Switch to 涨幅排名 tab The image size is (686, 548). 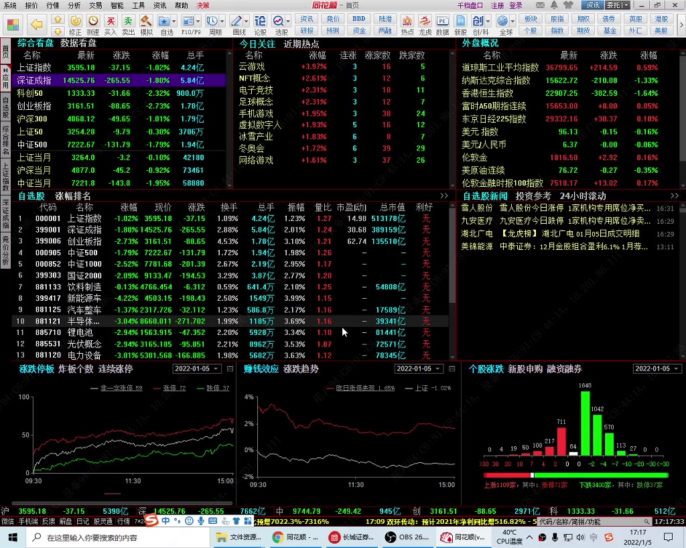73,196
